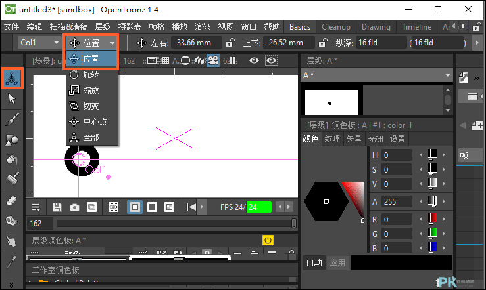Image resolution: width=486 pixels, height=290 pixels.
Task: Choose 位置 in the open dropdown list
Action: point(92,59)
